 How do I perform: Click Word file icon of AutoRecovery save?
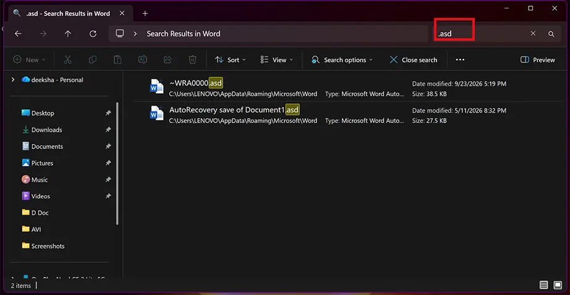(x=156, y=113)
